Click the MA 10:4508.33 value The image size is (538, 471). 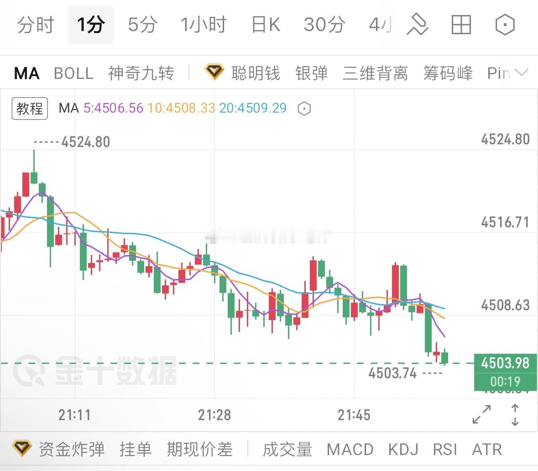coord(181,109)
